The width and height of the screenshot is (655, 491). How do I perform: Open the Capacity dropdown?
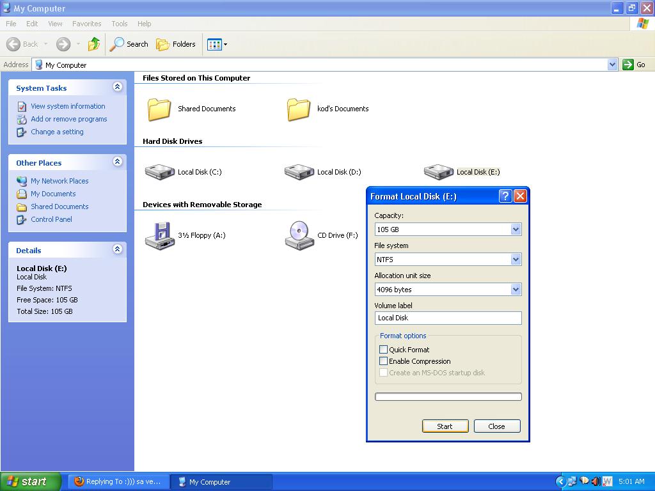pos(516,230)
